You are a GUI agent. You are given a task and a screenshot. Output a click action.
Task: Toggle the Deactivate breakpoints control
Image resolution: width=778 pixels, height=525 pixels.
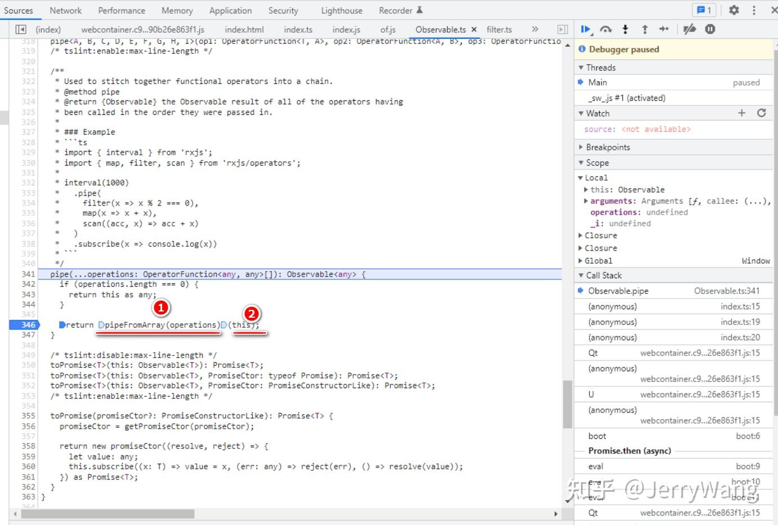(x=690, y=29)
